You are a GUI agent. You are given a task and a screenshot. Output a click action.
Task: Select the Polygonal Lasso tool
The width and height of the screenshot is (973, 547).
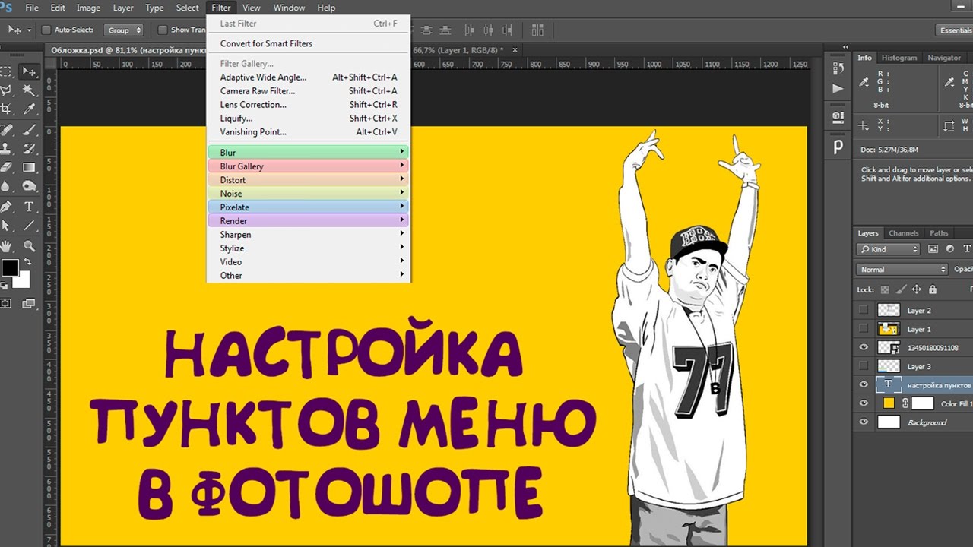(x=6, y=90)
